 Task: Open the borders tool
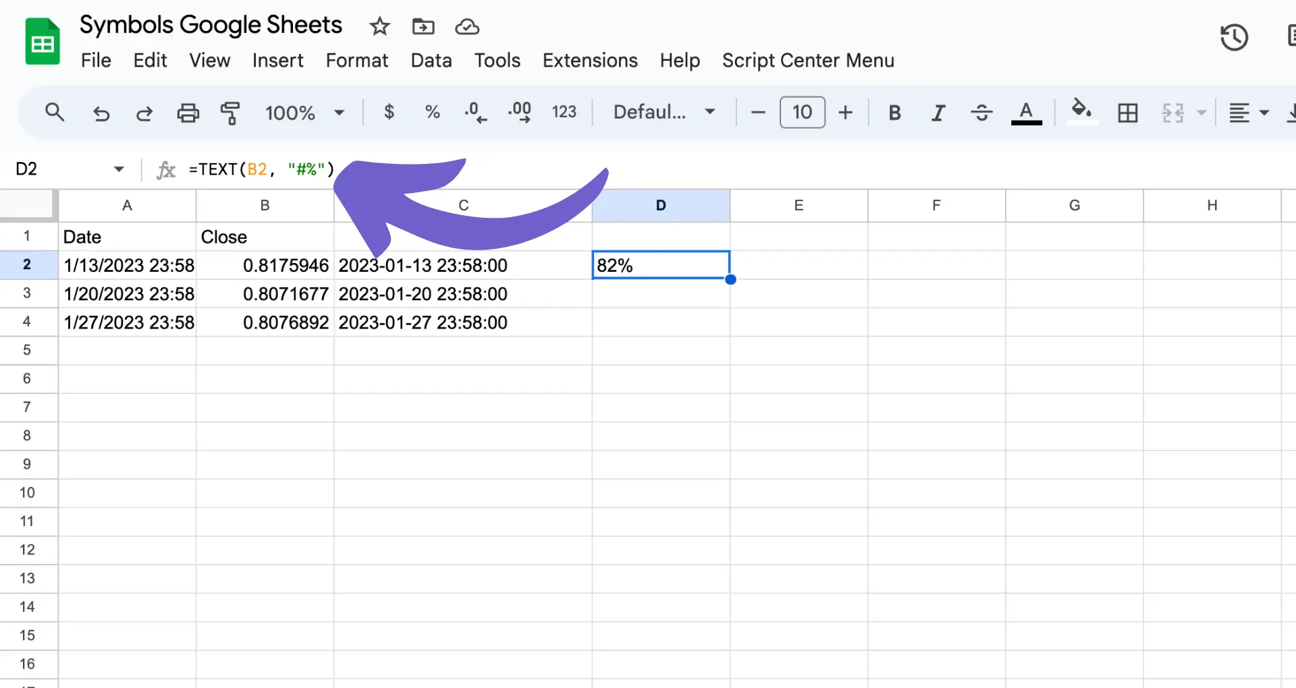tap(1127, 113)
